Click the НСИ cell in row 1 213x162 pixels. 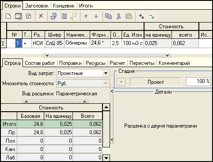38,43
